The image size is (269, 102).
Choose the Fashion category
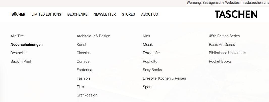click(83, 78)
